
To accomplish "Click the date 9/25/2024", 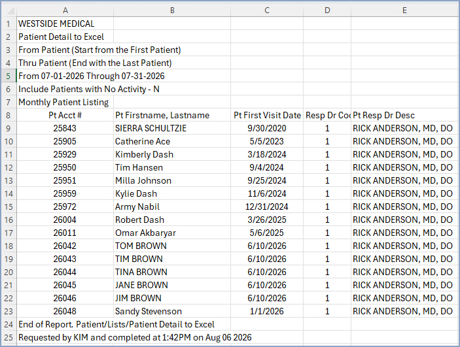I will tap(267, 180).
